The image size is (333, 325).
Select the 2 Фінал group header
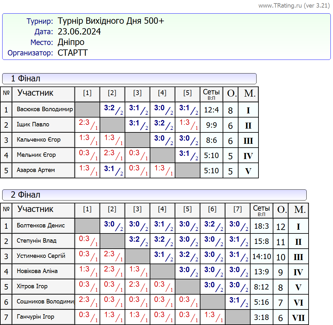[x=25, y=195]
